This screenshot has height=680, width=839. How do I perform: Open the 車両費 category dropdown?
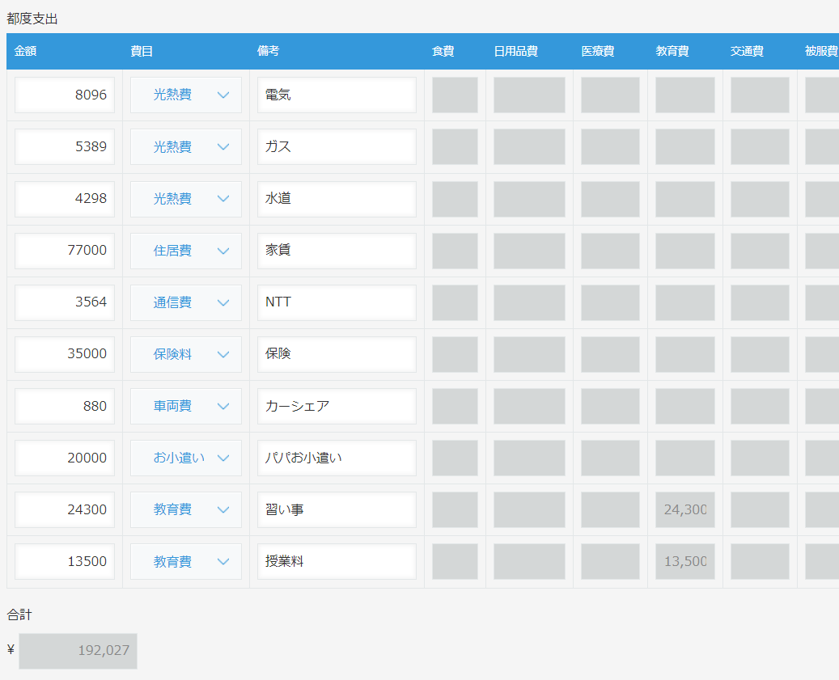pyautogui.click(x=185, y=406)
